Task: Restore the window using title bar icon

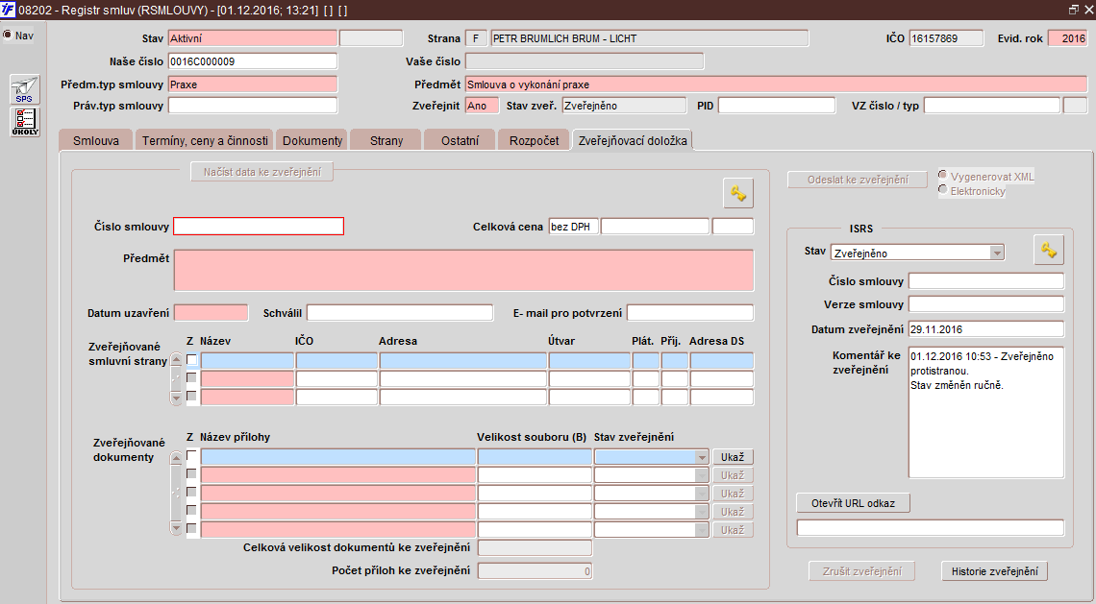Action: (x=1073, y=10)
